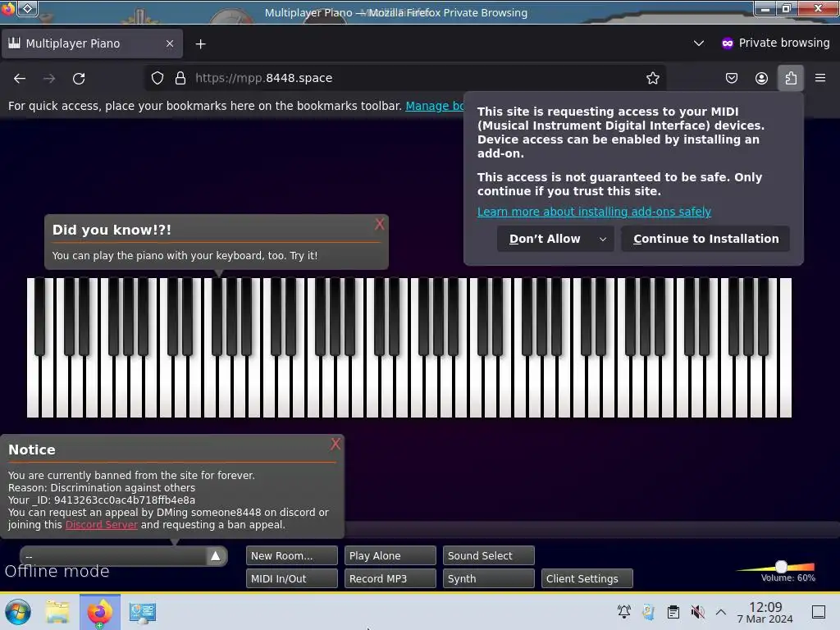840x630 pixels.
Task: Start Record MP3
Action: [390, 578]
